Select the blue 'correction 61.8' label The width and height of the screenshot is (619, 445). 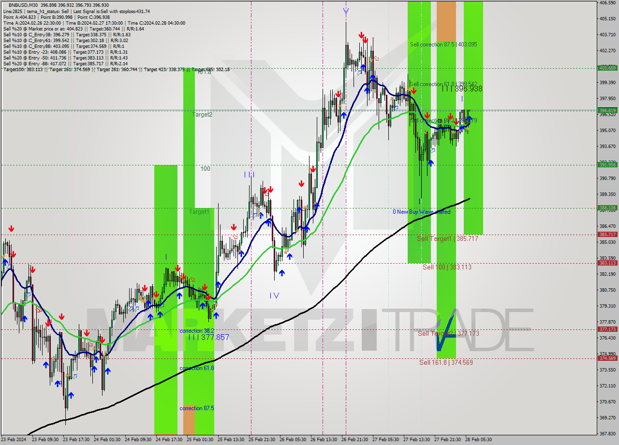(196, 368)
